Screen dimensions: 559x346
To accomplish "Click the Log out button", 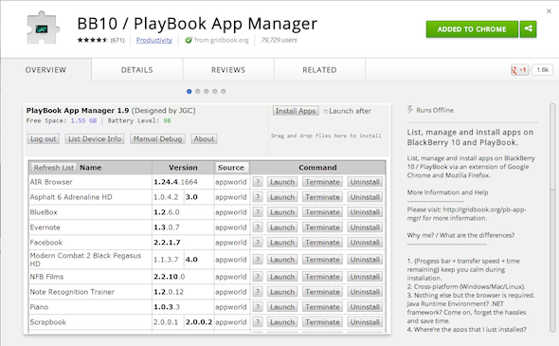I will [44, 138].
